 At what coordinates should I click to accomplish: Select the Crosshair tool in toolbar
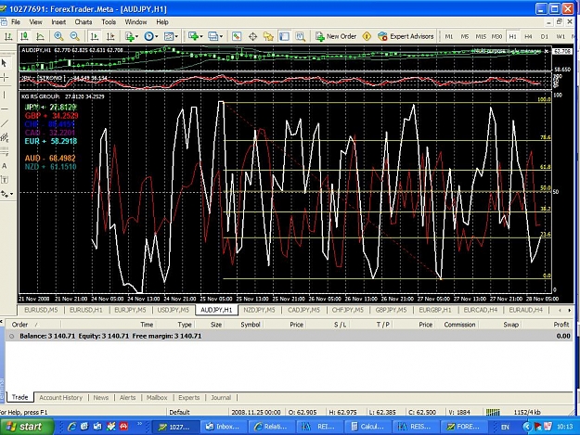[252, 36]
